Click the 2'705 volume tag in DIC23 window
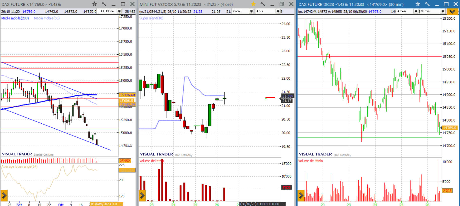This screenshot has width=460, height=206. click(x=447, y=191)
